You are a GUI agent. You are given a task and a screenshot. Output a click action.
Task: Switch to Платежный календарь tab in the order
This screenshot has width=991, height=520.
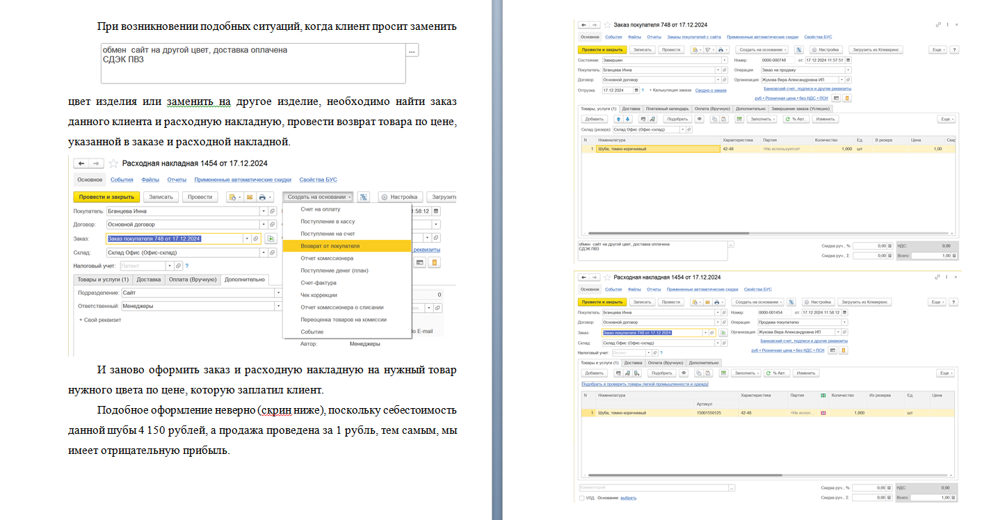pos(667,108)
